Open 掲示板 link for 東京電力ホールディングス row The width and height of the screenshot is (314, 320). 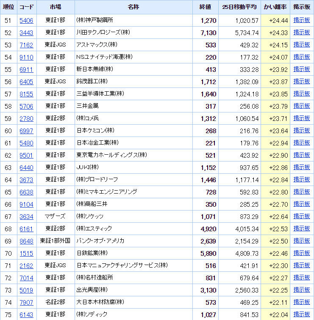pos(302,155)
